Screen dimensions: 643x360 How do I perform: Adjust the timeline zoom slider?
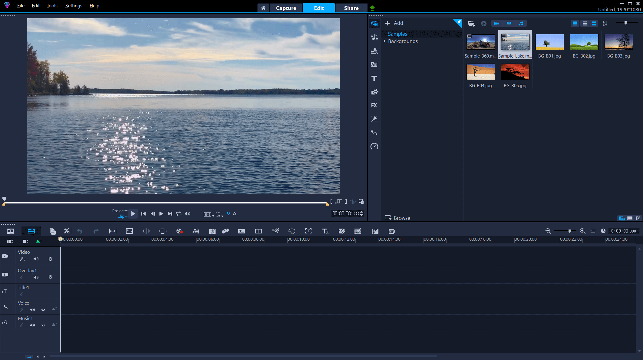pos(569,231)
